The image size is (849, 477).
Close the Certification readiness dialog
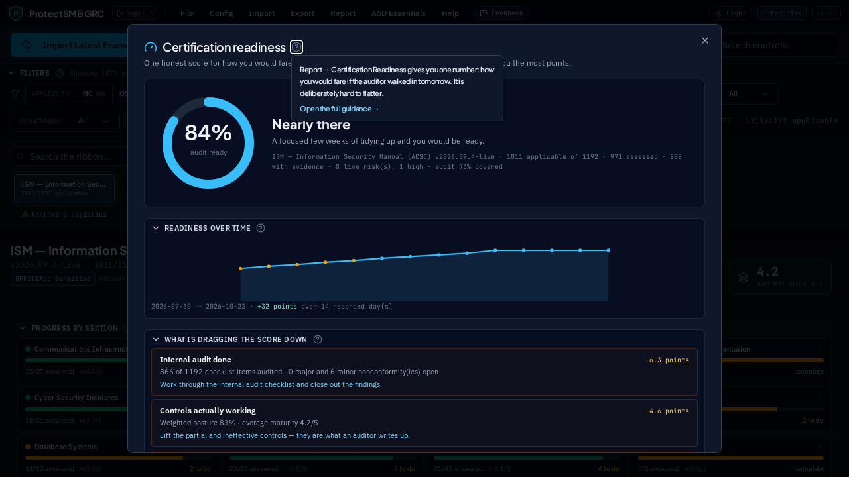tap(705, 40)
